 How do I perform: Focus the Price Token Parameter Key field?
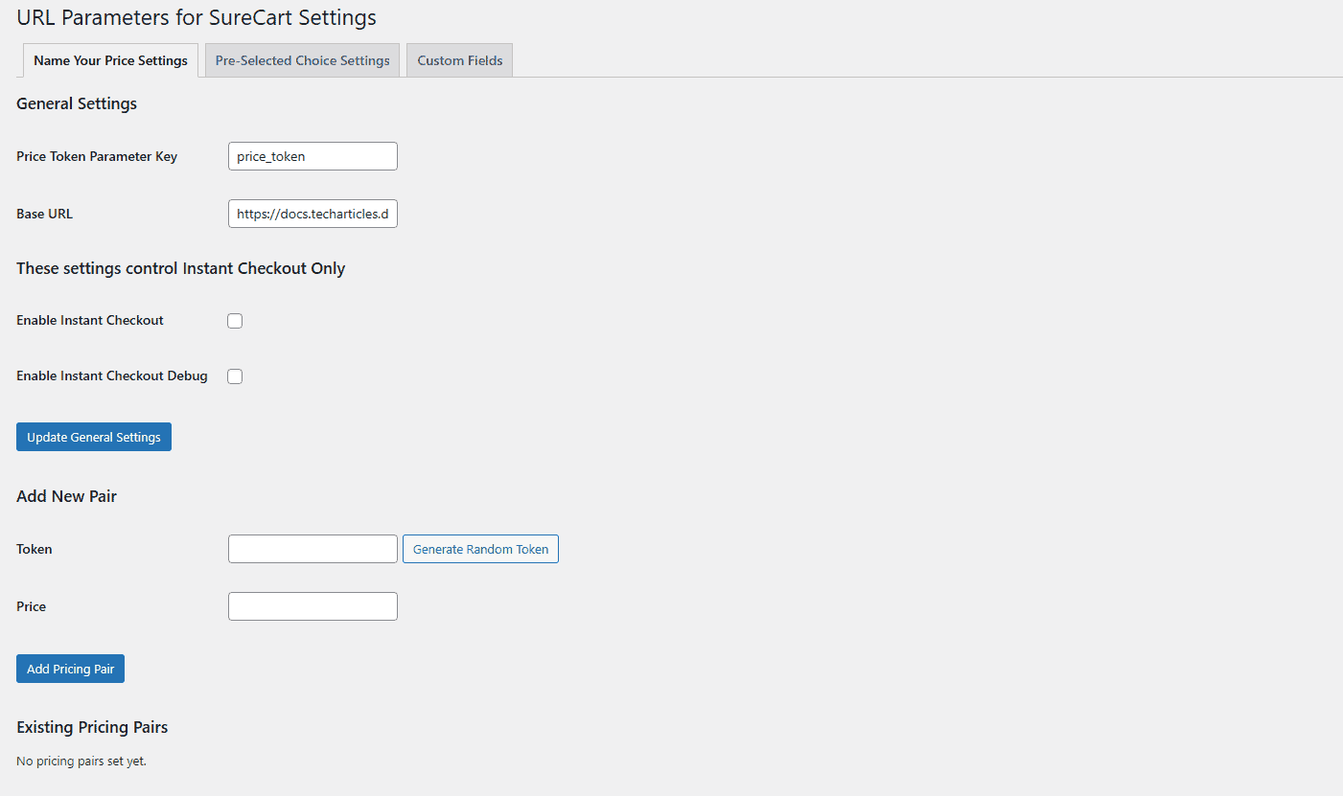click(313, 156)
